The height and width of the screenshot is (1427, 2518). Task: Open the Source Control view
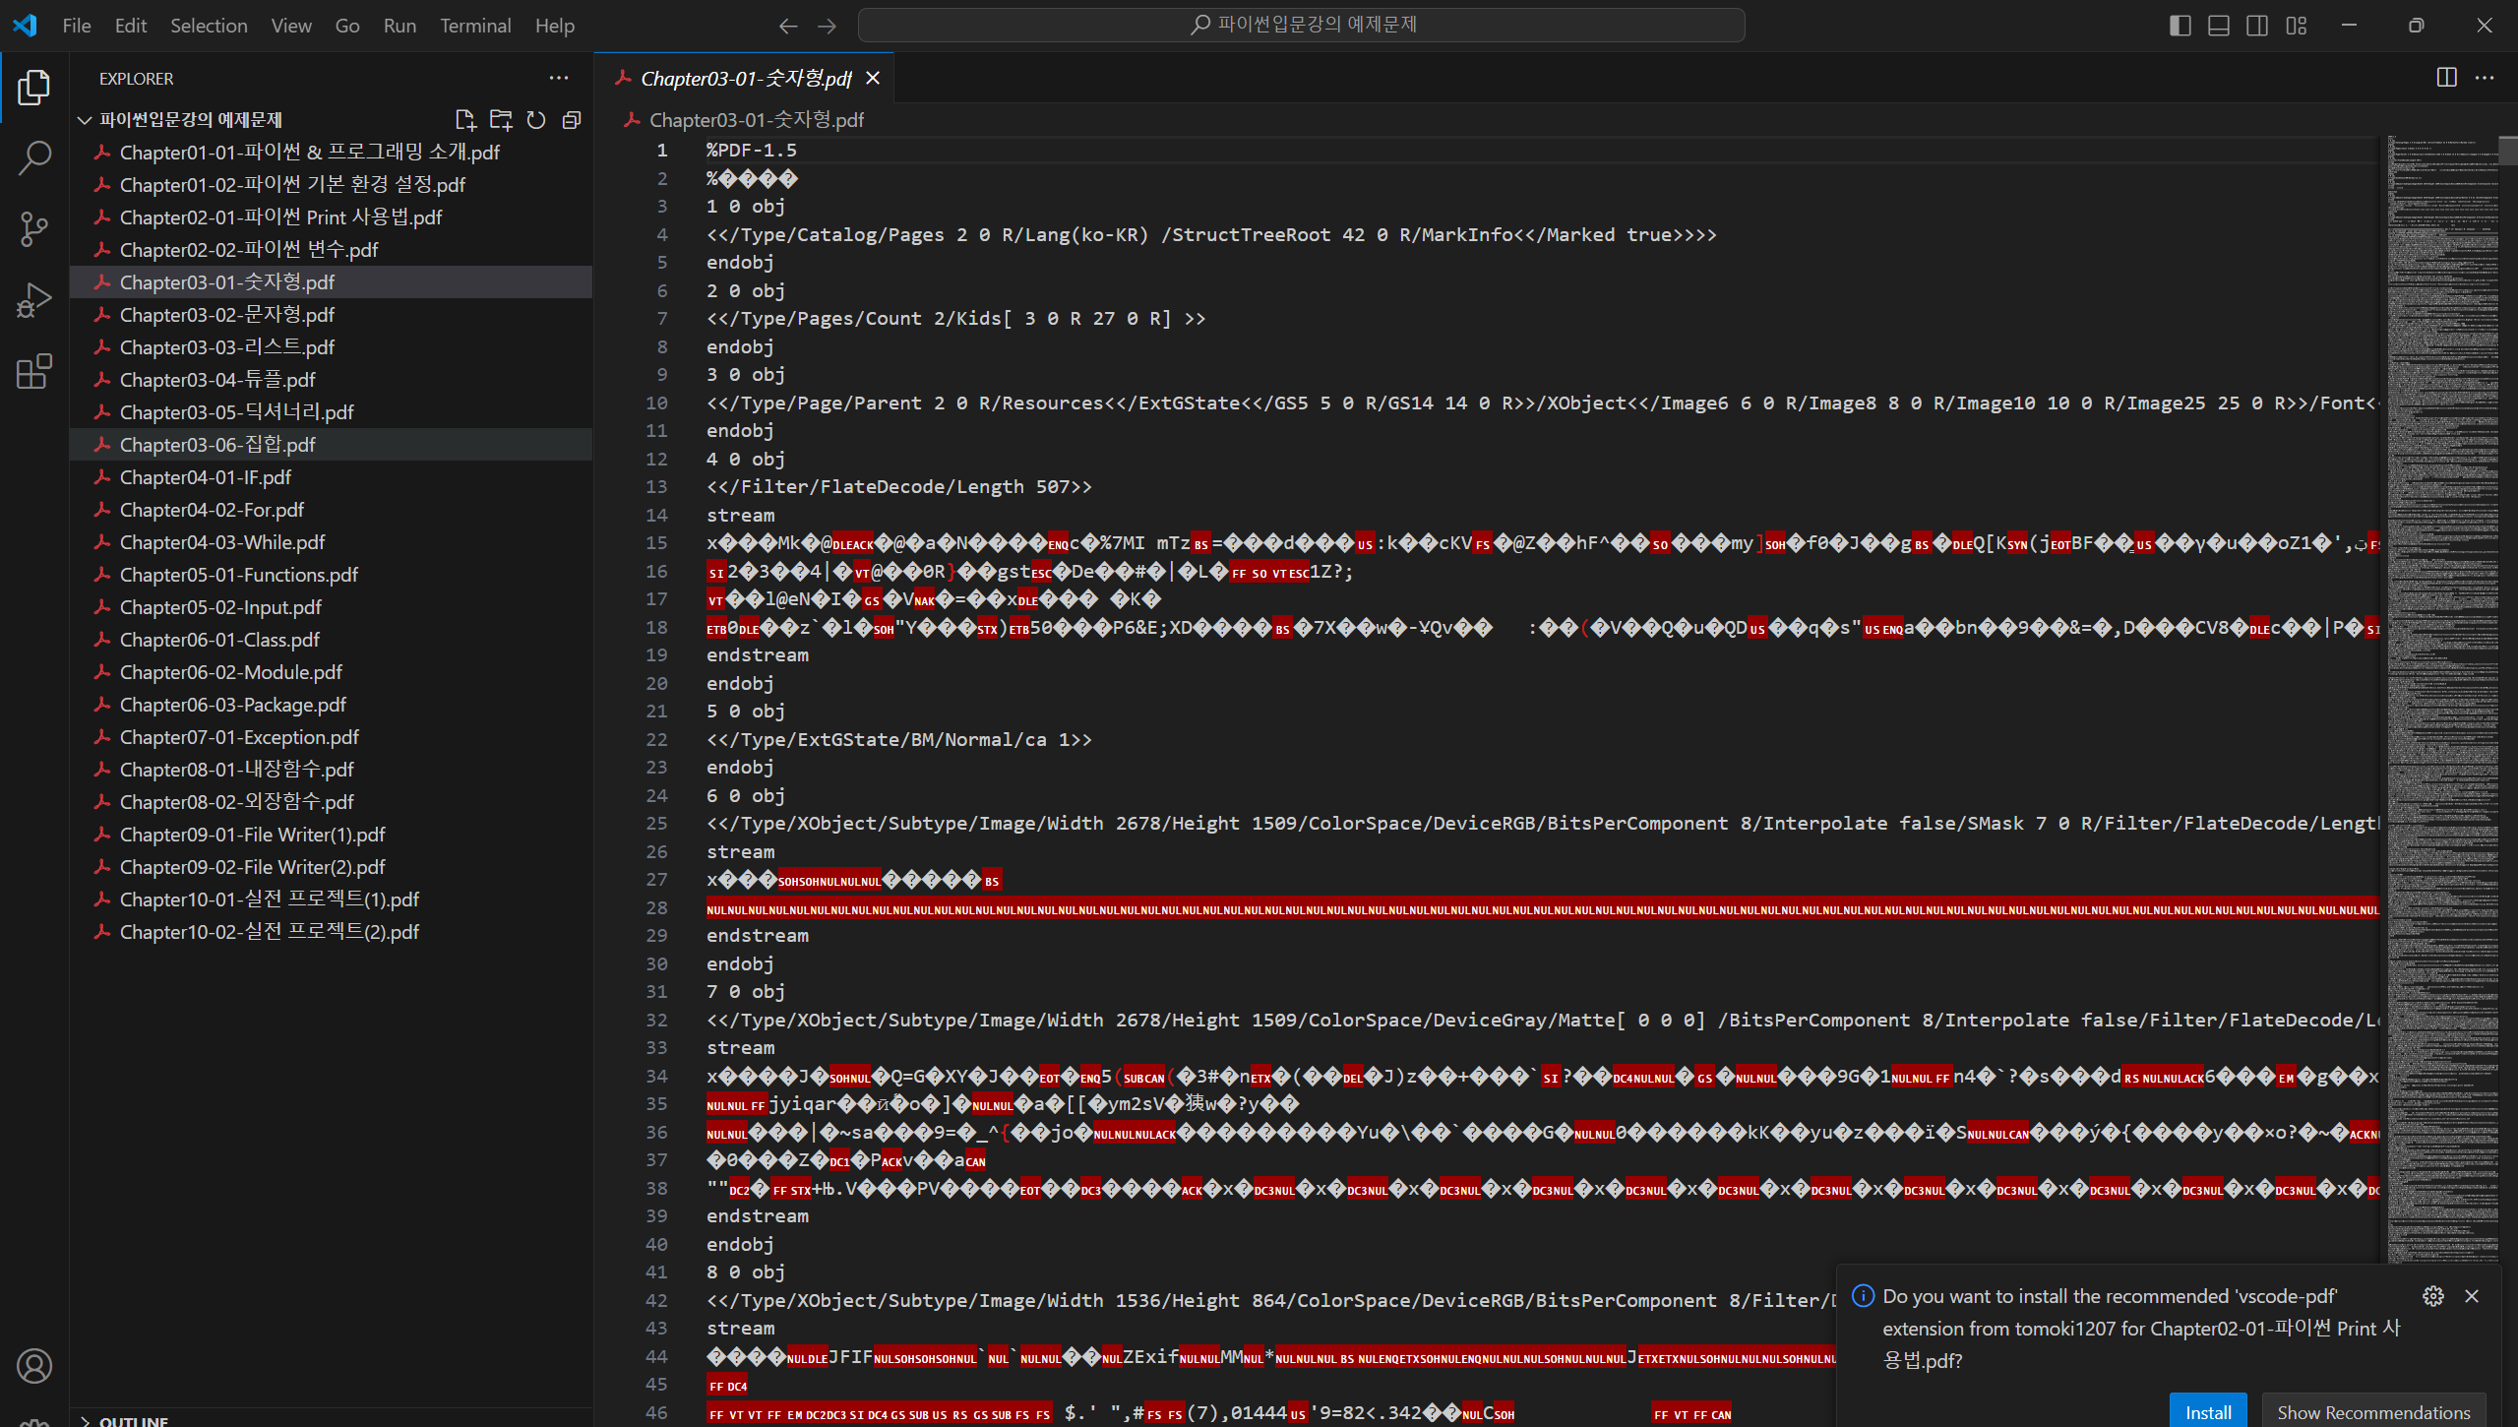[x=34, y=229]
